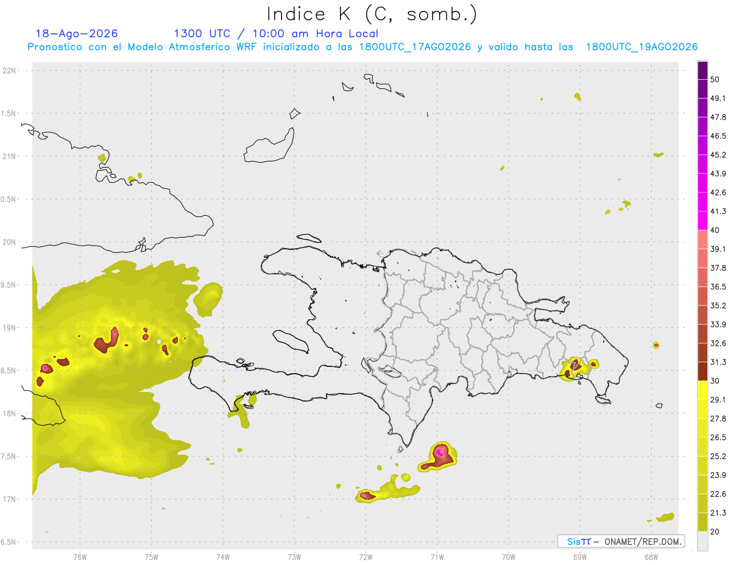This screenshot has height=565, width=731.
Task: Click the 19N latitude label
Action: 10,328
